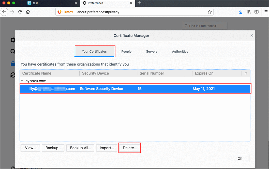Click the Backup... button
This screenshot has width=269, height=169.
(x=53, y=148)
